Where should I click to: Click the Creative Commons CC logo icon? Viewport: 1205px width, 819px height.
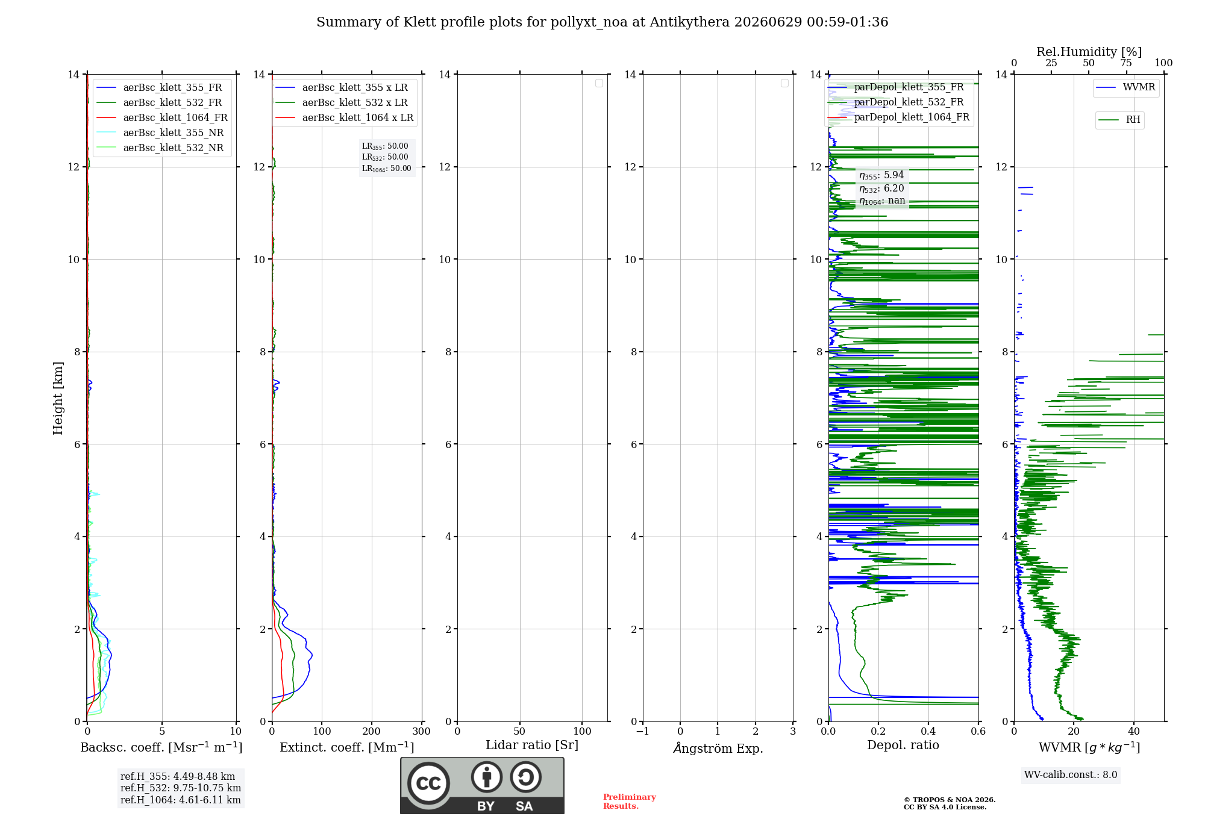(428, 783)
